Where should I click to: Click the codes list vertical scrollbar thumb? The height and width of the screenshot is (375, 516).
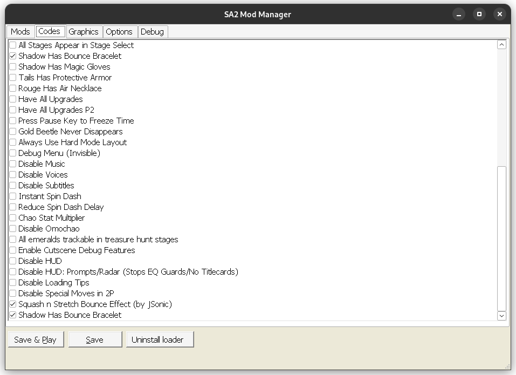click(501, 238)
